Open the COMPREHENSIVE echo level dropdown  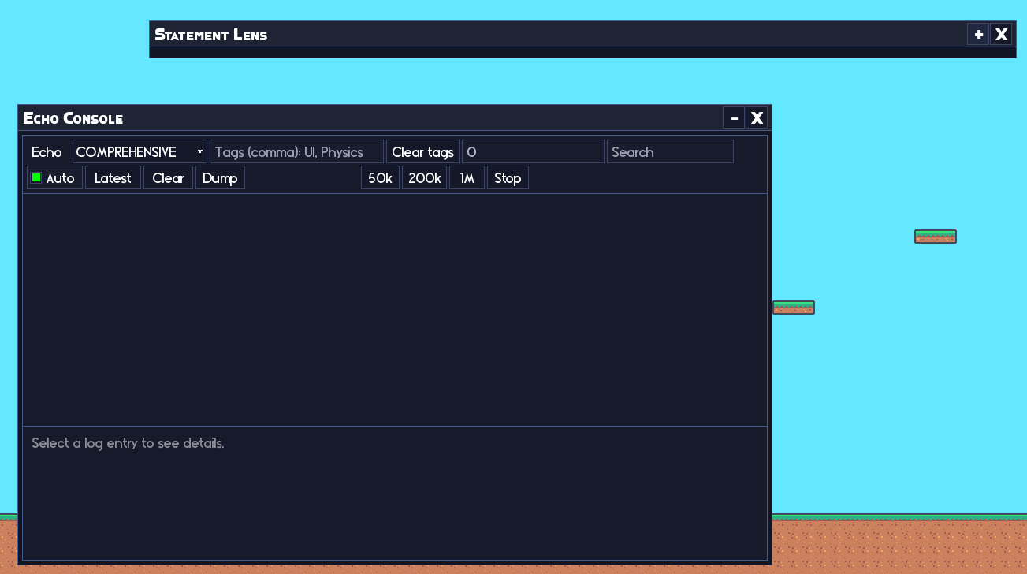[140, 152]
